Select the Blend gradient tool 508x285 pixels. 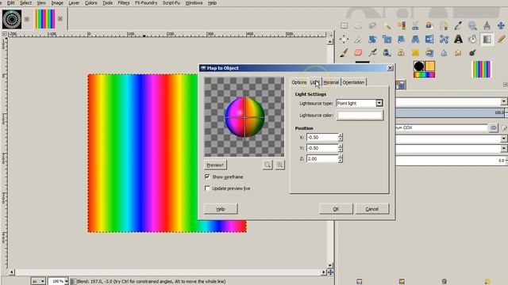487,39
